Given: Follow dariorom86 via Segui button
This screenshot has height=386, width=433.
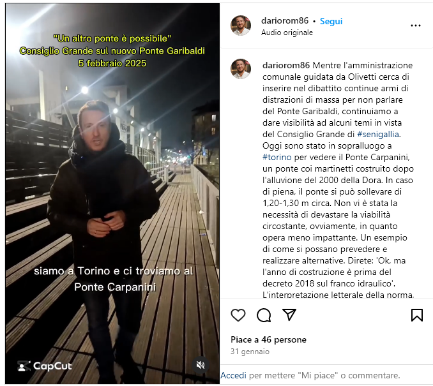Looking at the screenshot, I should point(331,21).
